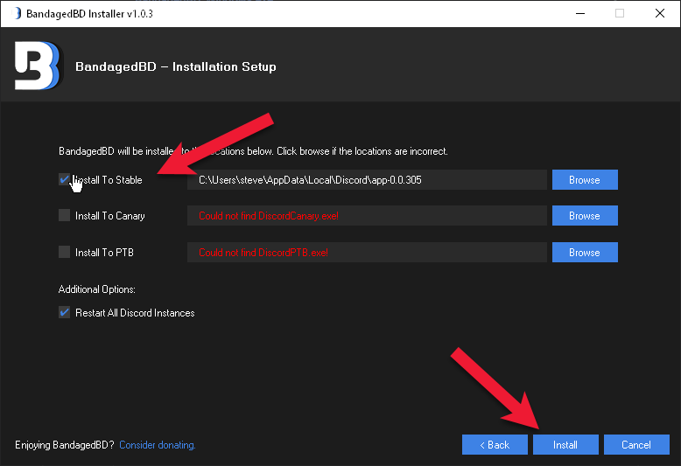Screen dimensions: 681x466
Task: Browse for the Canary install location
Action: (x=584, y=216)
